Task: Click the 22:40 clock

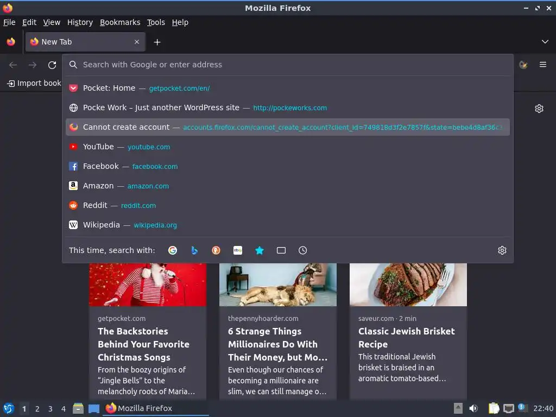Action: [543, 408]
